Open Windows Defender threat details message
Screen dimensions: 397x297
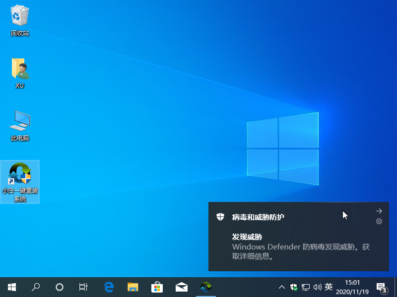(x=301, y=251)
